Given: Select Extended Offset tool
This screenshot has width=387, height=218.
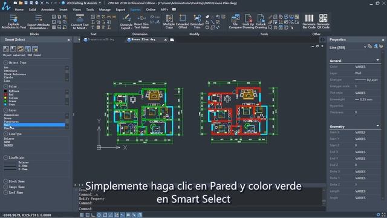Looking at the screenshot, I should tap(183, 22).
